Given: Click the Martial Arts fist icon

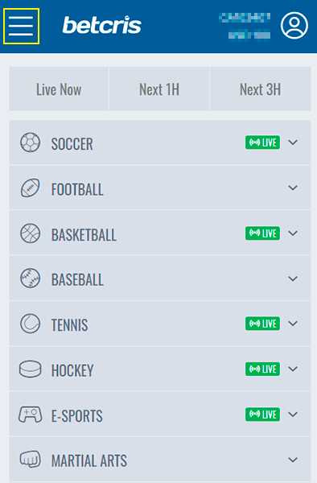Looking at the screenshot, I should point(30,460).
